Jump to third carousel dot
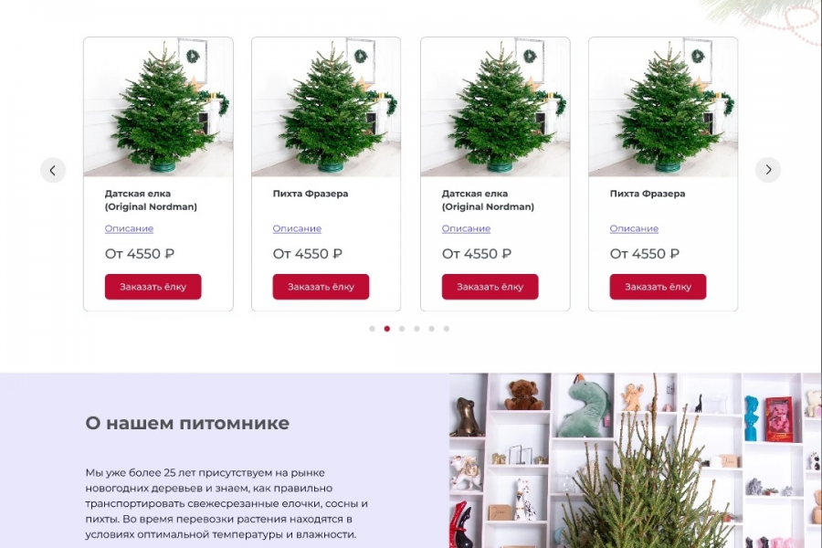Viewport: 822px width, 548px height. point(402,329)
